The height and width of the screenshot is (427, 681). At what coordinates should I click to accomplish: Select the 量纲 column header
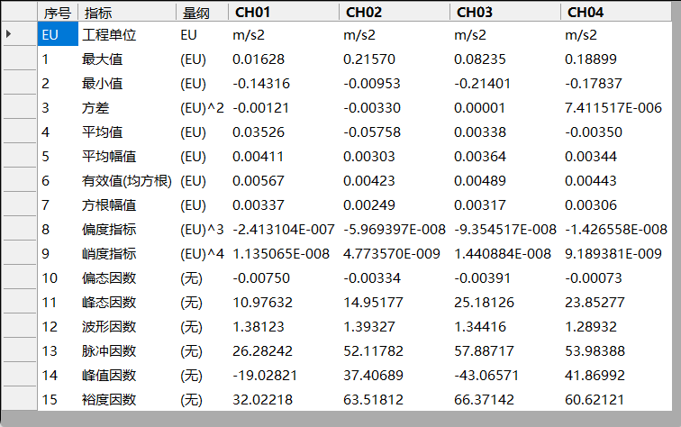click(x=202, y=13)
